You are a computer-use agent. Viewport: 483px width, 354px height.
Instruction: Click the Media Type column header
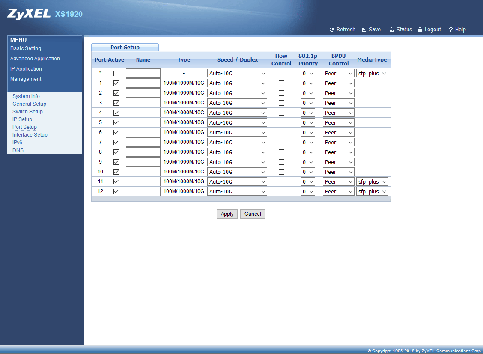pyautogui.click(x=372, y=60)
